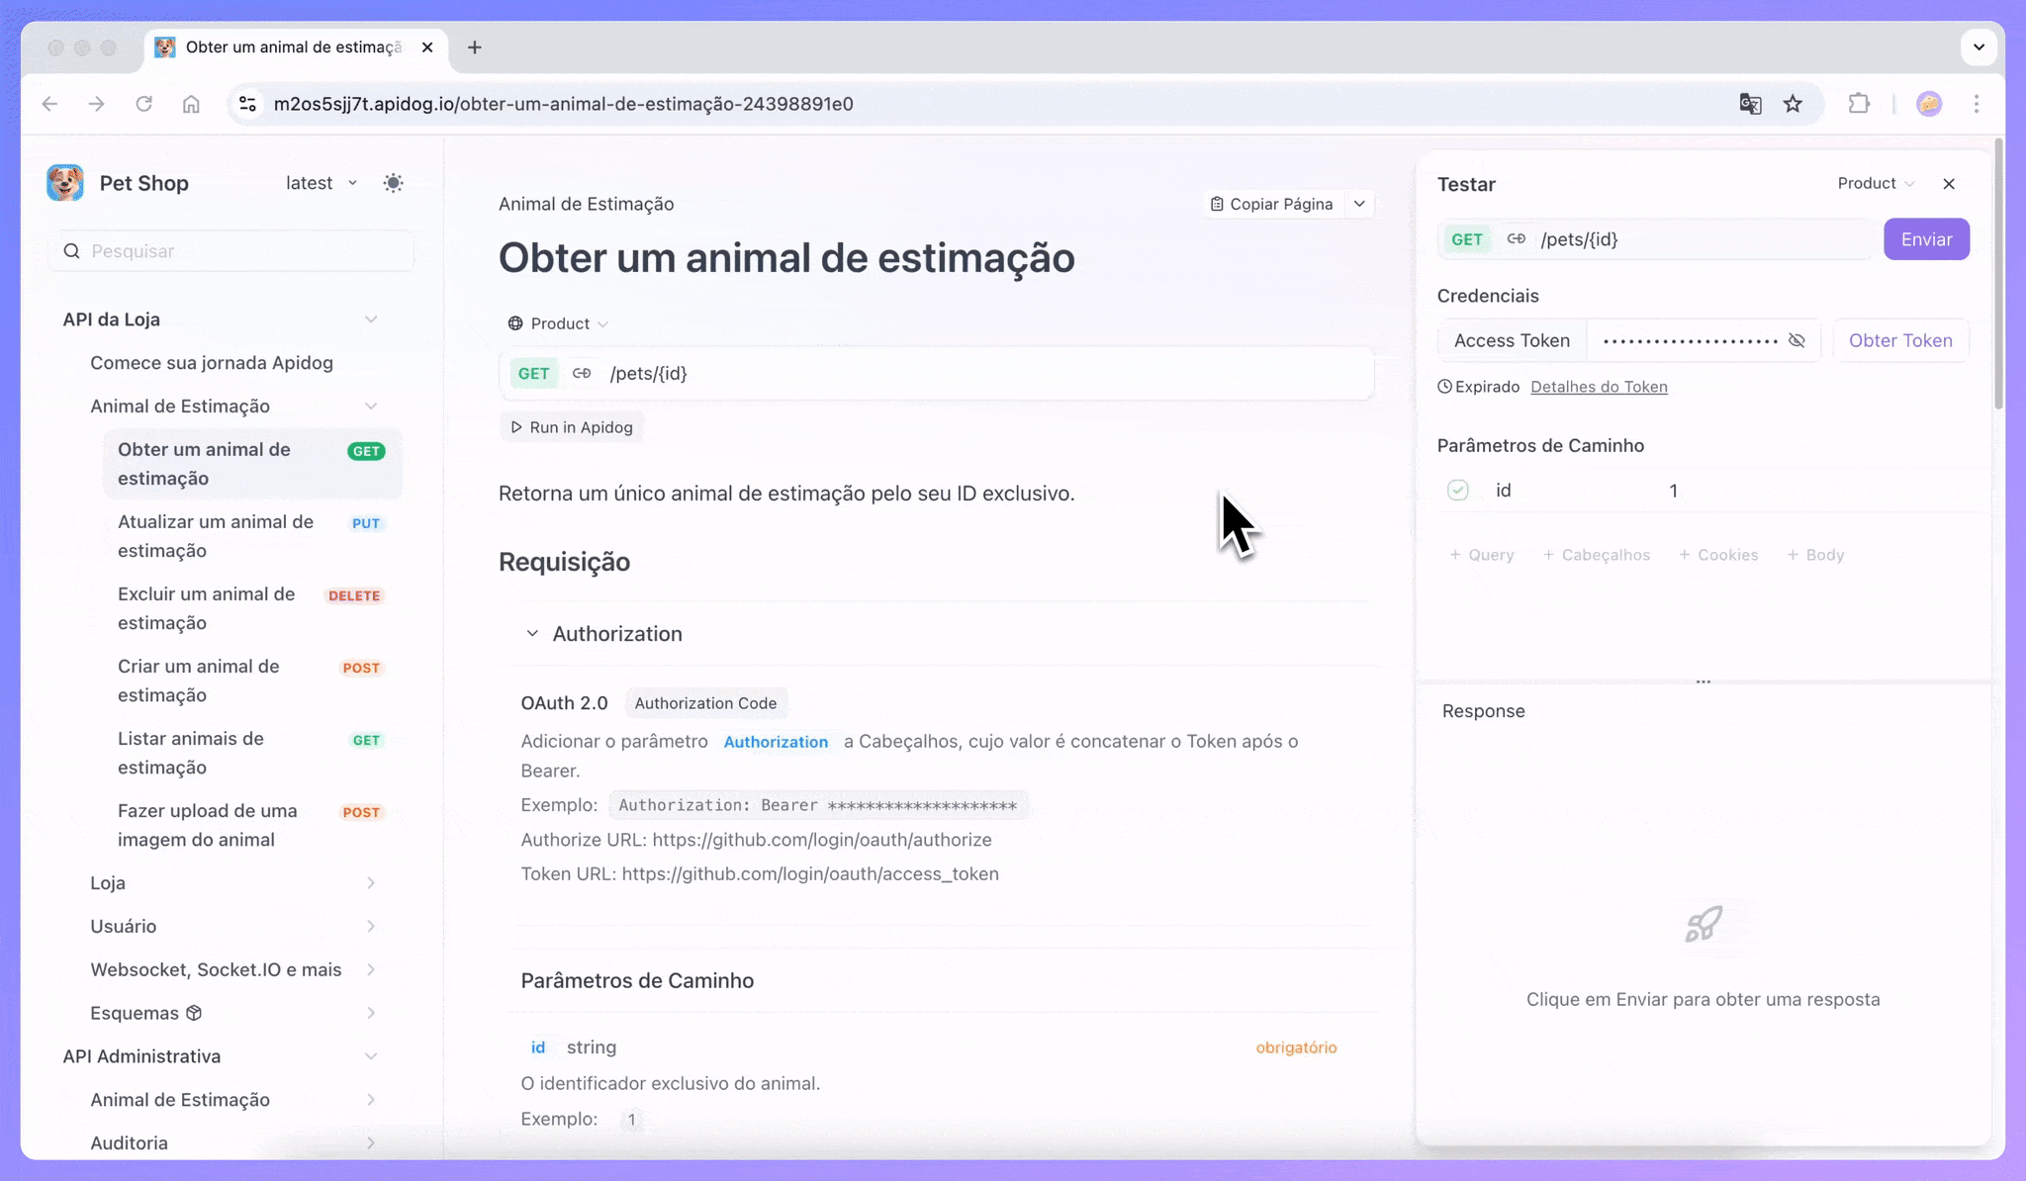Uncheck the id path parameter checkbox
The height and width of the screenshot is (1181, 2026).
tap(1458, 491)
